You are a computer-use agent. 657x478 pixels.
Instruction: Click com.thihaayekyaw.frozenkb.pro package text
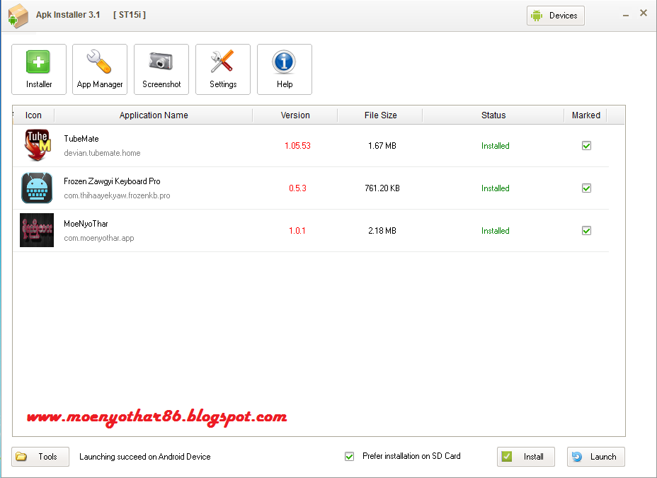point(117,195)
